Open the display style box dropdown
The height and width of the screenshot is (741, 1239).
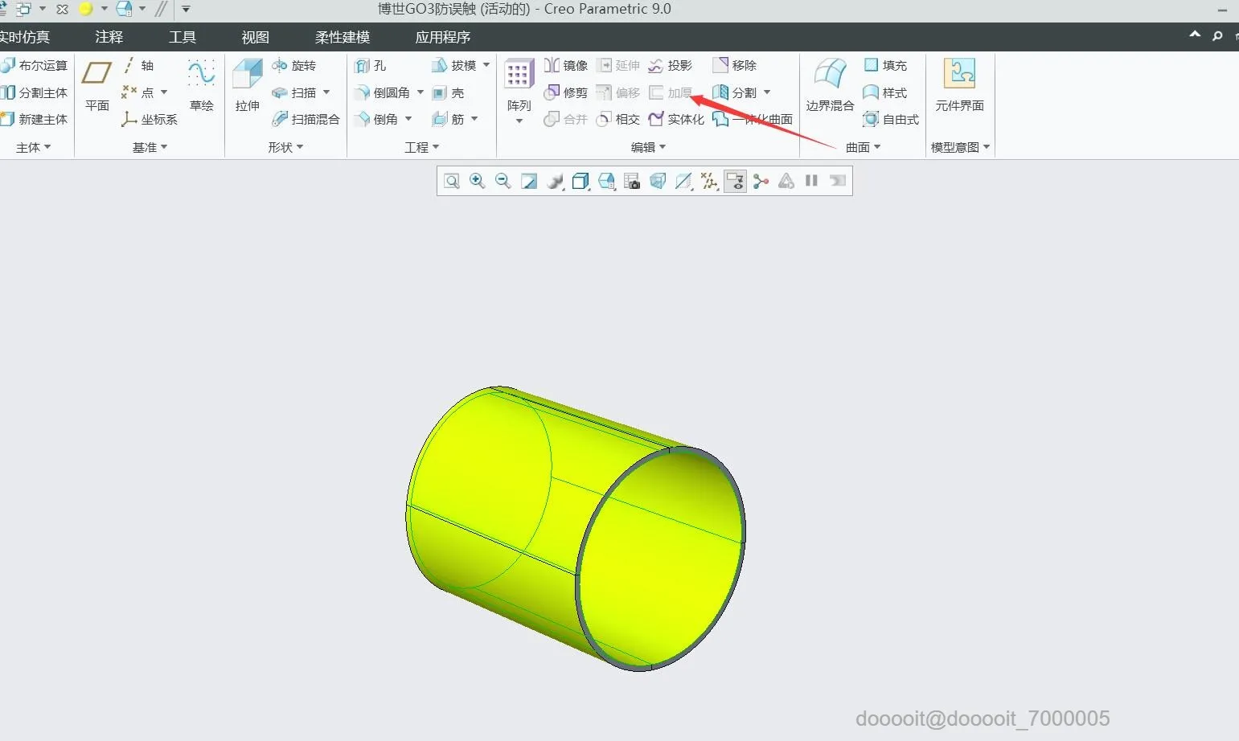pyautogui.click(x=581, y=181)
